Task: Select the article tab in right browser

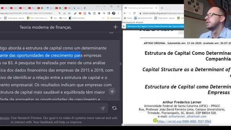Action: pos(140,8)
